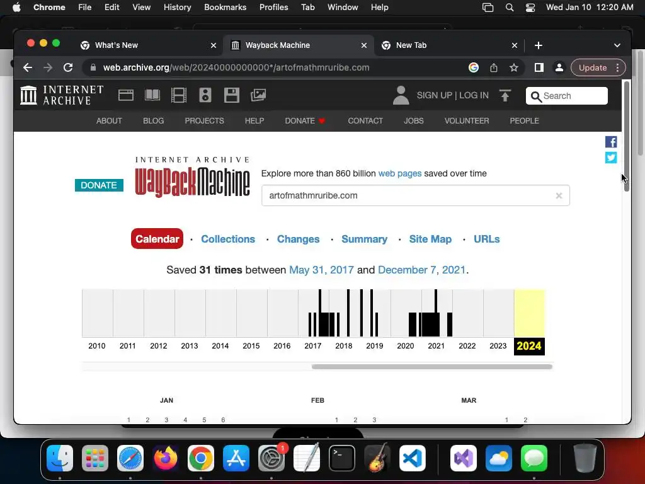Screen dimensions: 645x484
Task: Open the Summary view
Action: tap(365, 239)
